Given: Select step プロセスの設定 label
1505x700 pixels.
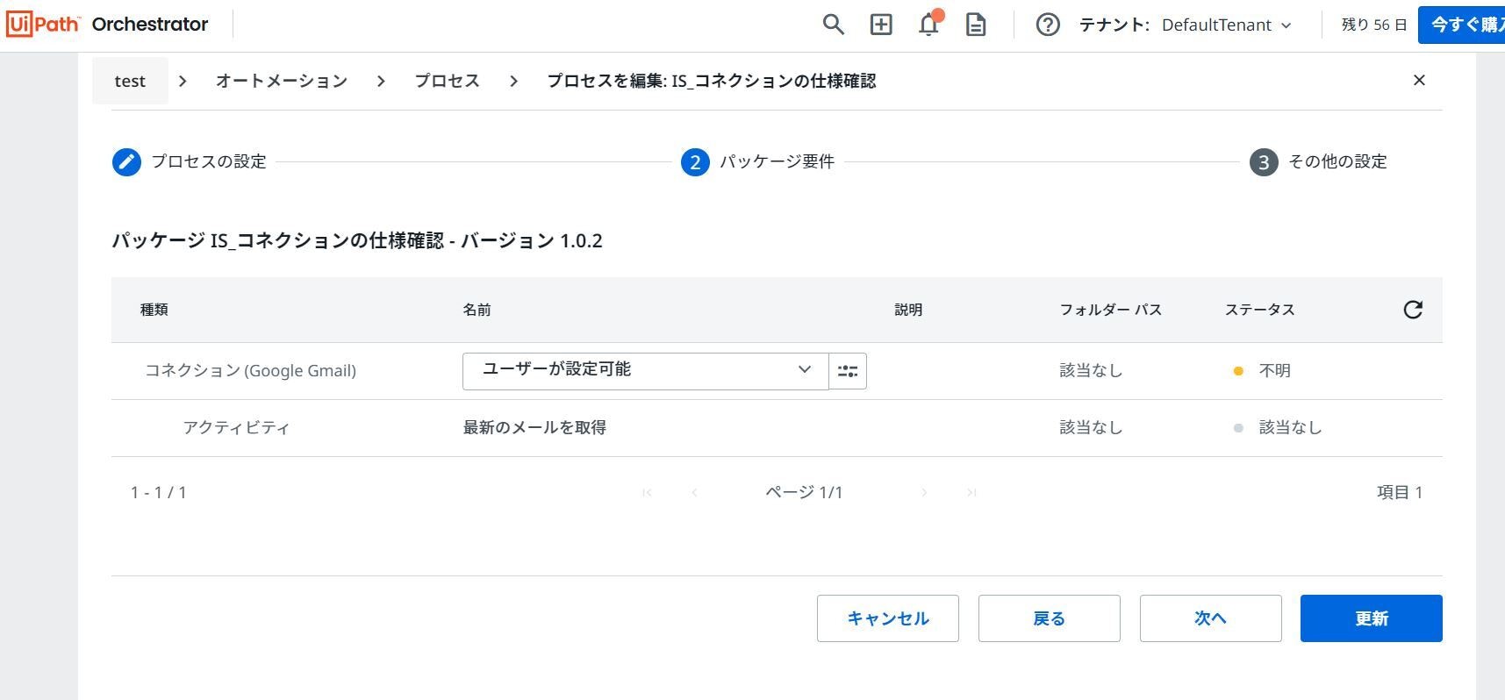Looking at the screenshot, I should click(x=209, y=161).
